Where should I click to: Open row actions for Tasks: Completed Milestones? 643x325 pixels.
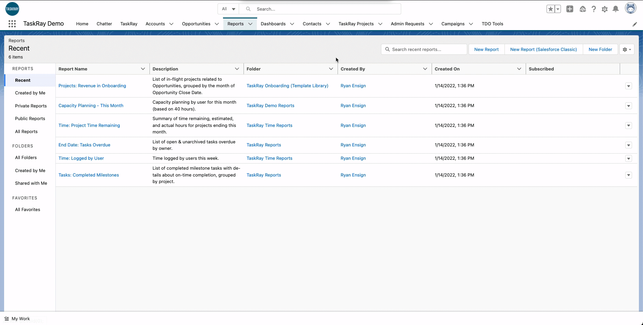[x=628, y=175]
